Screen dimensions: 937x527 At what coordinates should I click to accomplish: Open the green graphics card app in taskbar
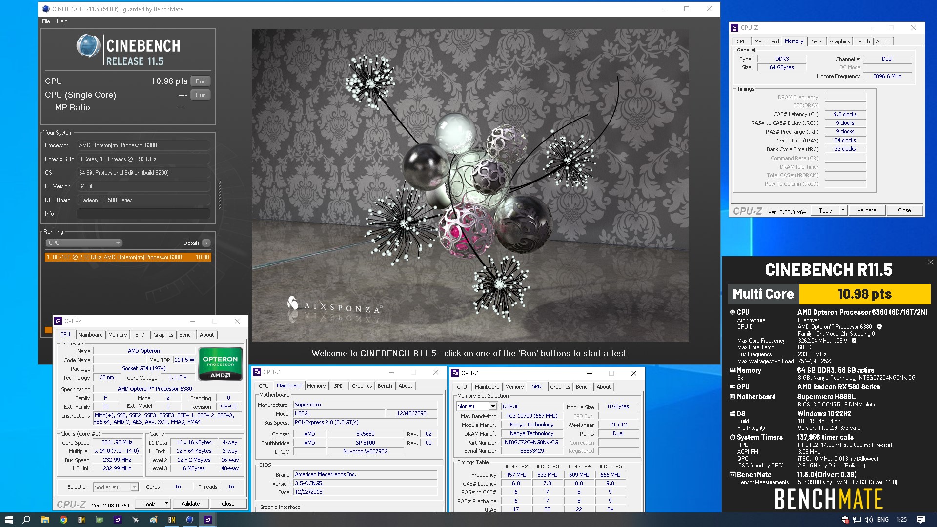coord(100,520)
